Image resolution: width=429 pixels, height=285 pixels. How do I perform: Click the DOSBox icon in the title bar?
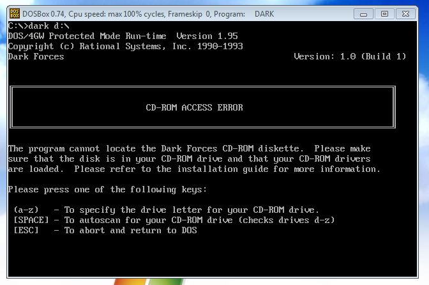(x=15, y=13)
